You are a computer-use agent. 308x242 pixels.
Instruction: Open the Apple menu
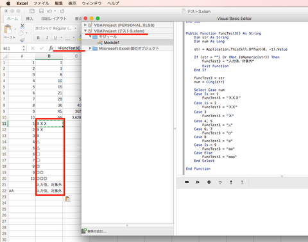point(8,3)
